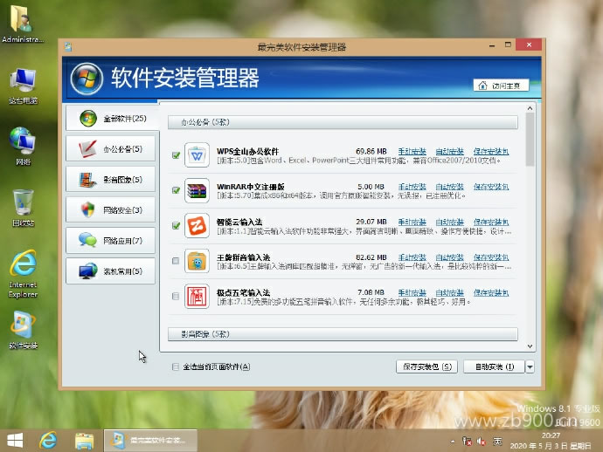Select 办公必备(5) category tab

(x=110, y=149)
